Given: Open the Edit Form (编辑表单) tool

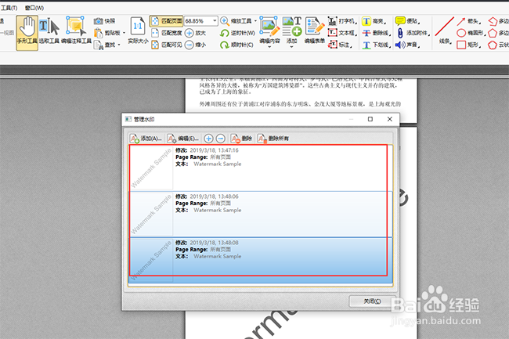Looking at the screenshot, I should coord(315,31).
